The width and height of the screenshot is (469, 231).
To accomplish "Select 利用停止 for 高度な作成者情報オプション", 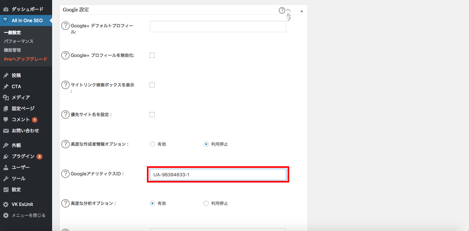I will tap(206, 144).
